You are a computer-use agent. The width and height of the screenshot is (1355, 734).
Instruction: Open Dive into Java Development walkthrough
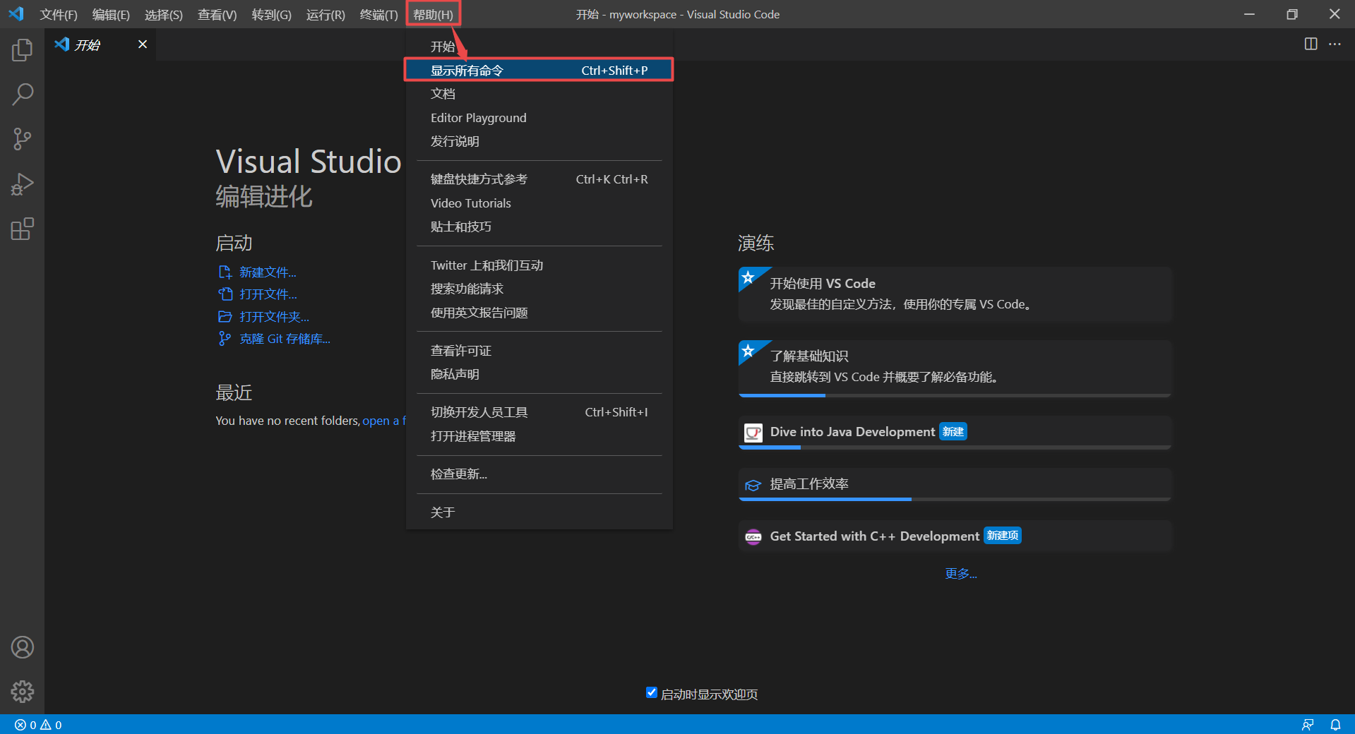click(x=955, y=432)
